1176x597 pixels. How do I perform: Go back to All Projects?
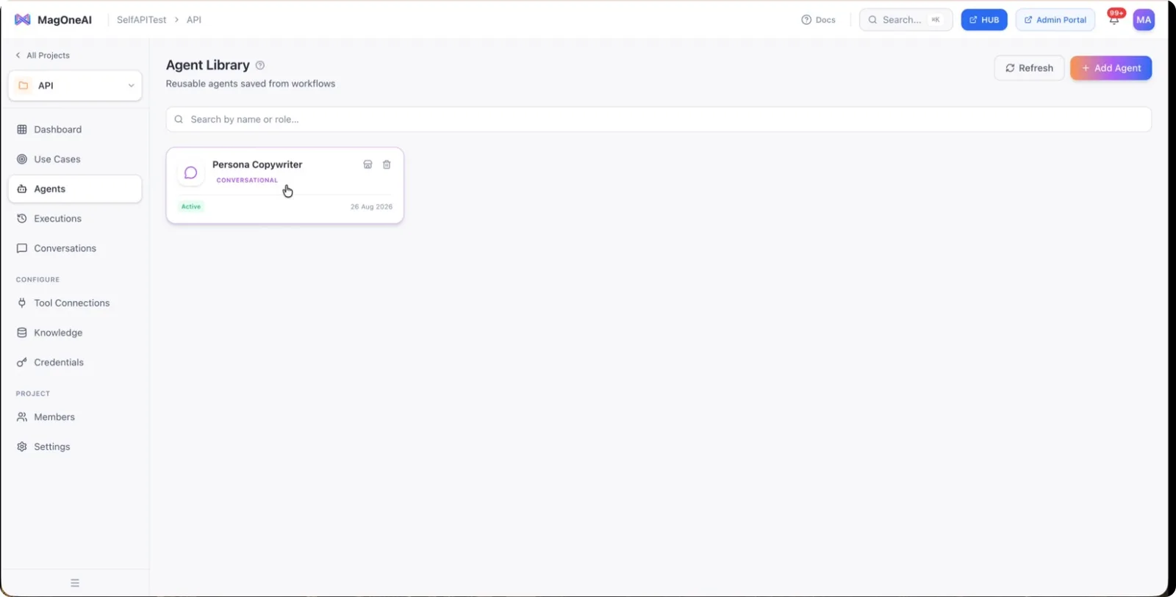coord(43,55)
